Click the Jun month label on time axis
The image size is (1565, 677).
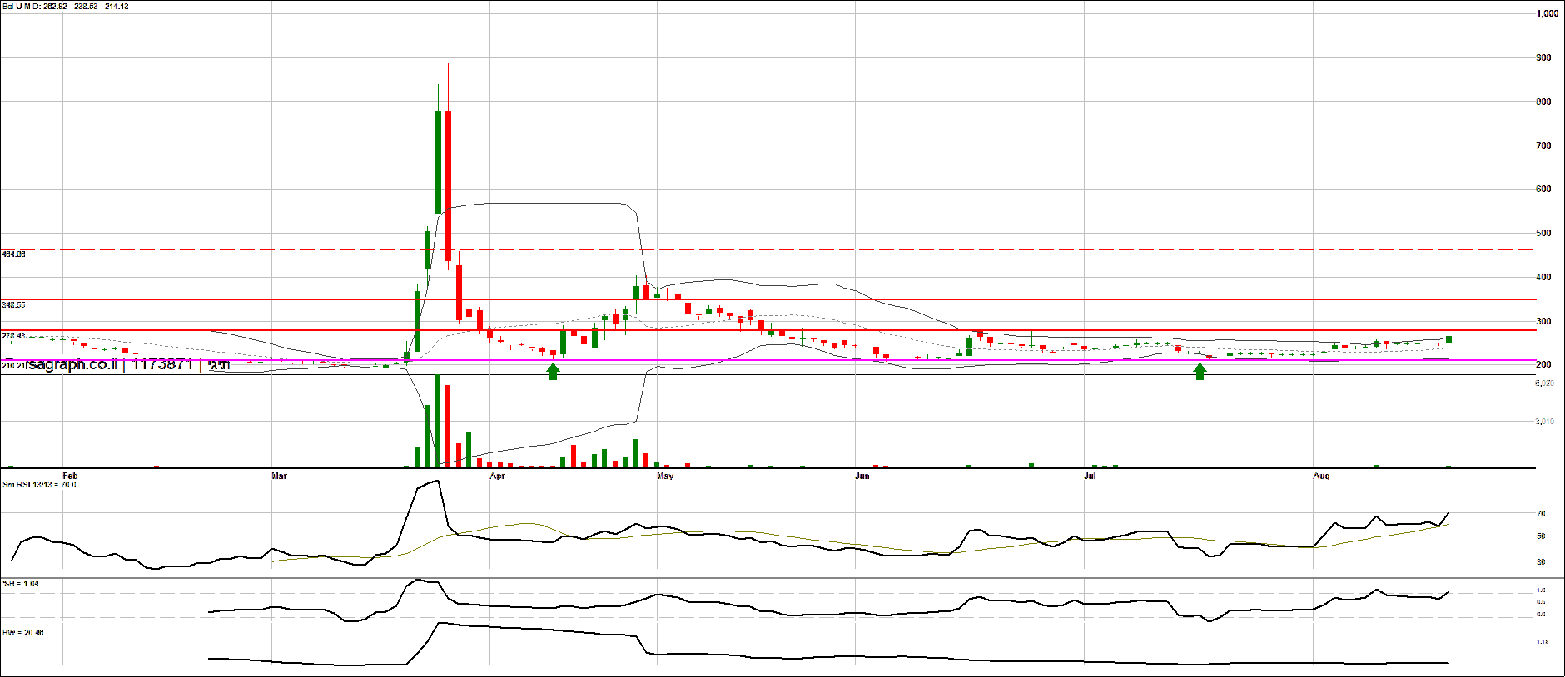pyautogui.click(x=862, y=477)
